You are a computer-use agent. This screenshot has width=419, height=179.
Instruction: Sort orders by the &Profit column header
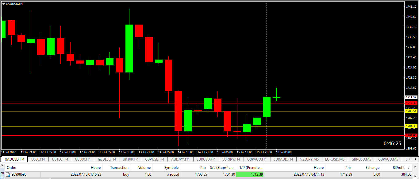coord(399,168)
